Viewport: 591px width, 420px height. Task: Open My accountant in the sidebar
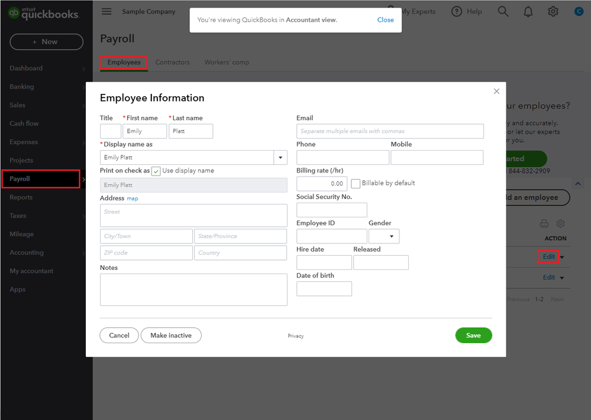pyautogui.click(x=31, y=271)
